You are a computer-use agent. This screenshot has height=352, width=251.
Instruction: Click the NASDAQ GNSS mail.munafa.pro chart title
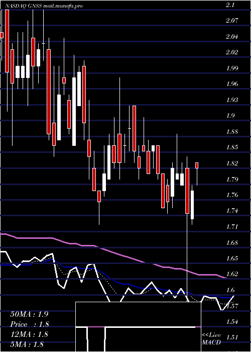click(x=44, y=6)
